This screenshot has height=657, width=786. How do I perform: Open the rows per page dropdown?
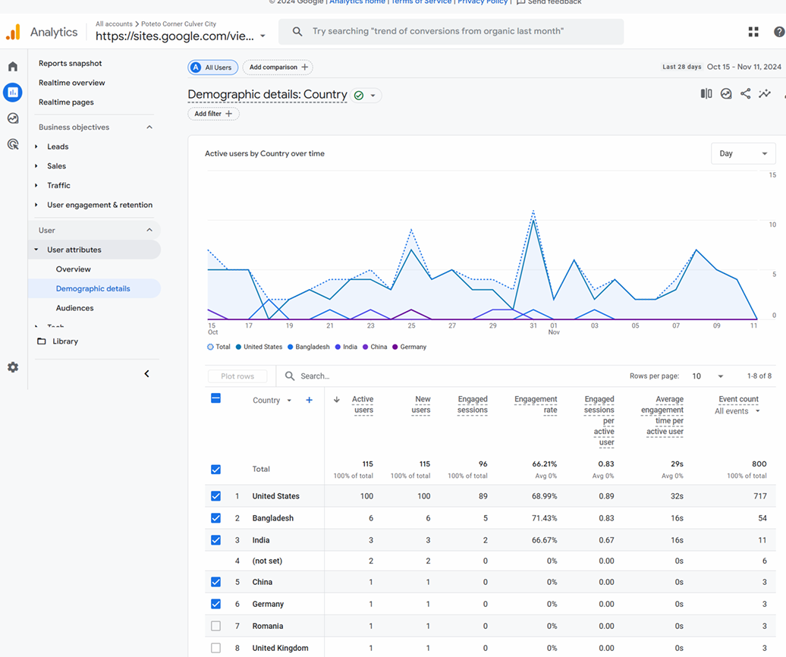coord(707,376)
